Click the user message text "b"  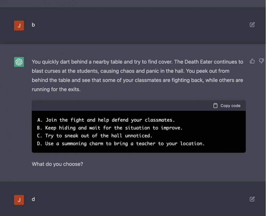point(33,25)
